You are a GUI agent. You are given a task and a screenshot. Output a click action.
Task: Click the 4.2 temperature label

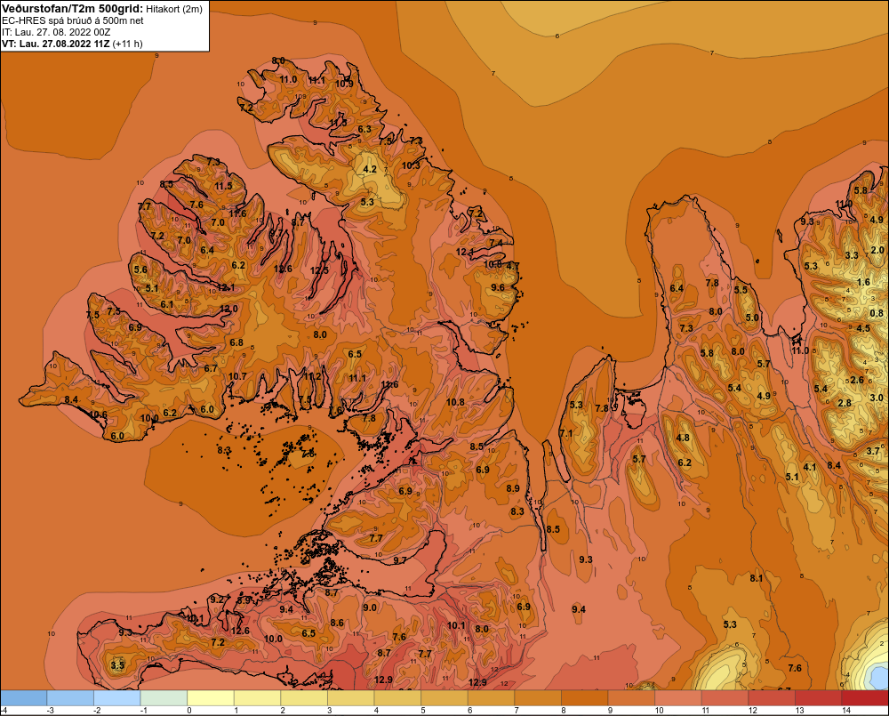[370, 169]
